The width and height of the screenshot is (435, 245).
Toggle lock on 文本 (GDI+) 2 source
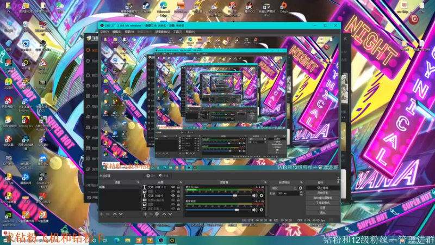[x=178, y=187]
